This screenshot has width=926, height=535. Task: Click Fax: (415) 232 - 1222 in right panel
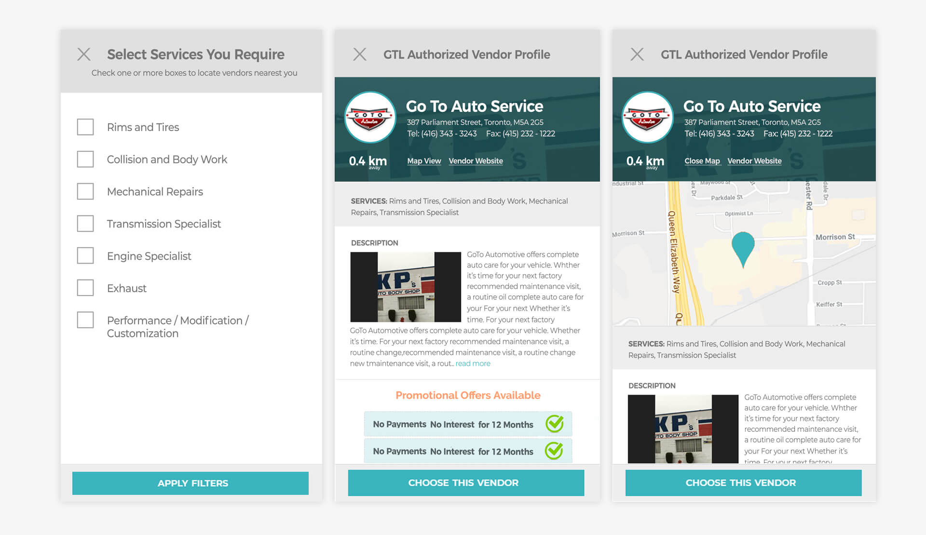click(x=798, y=134)
